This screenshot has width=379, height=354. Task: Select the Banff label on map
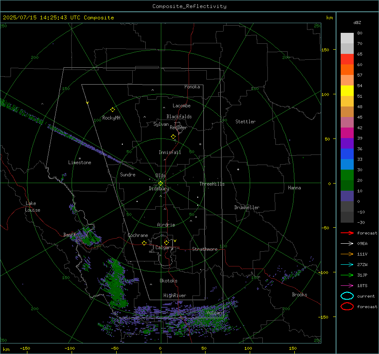coord(69,235)
